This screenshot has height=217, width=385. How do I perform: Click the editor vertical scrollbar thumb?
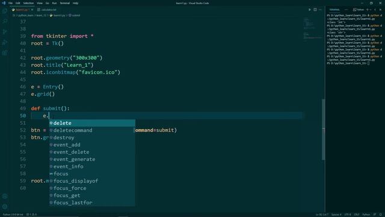[324, 129]
